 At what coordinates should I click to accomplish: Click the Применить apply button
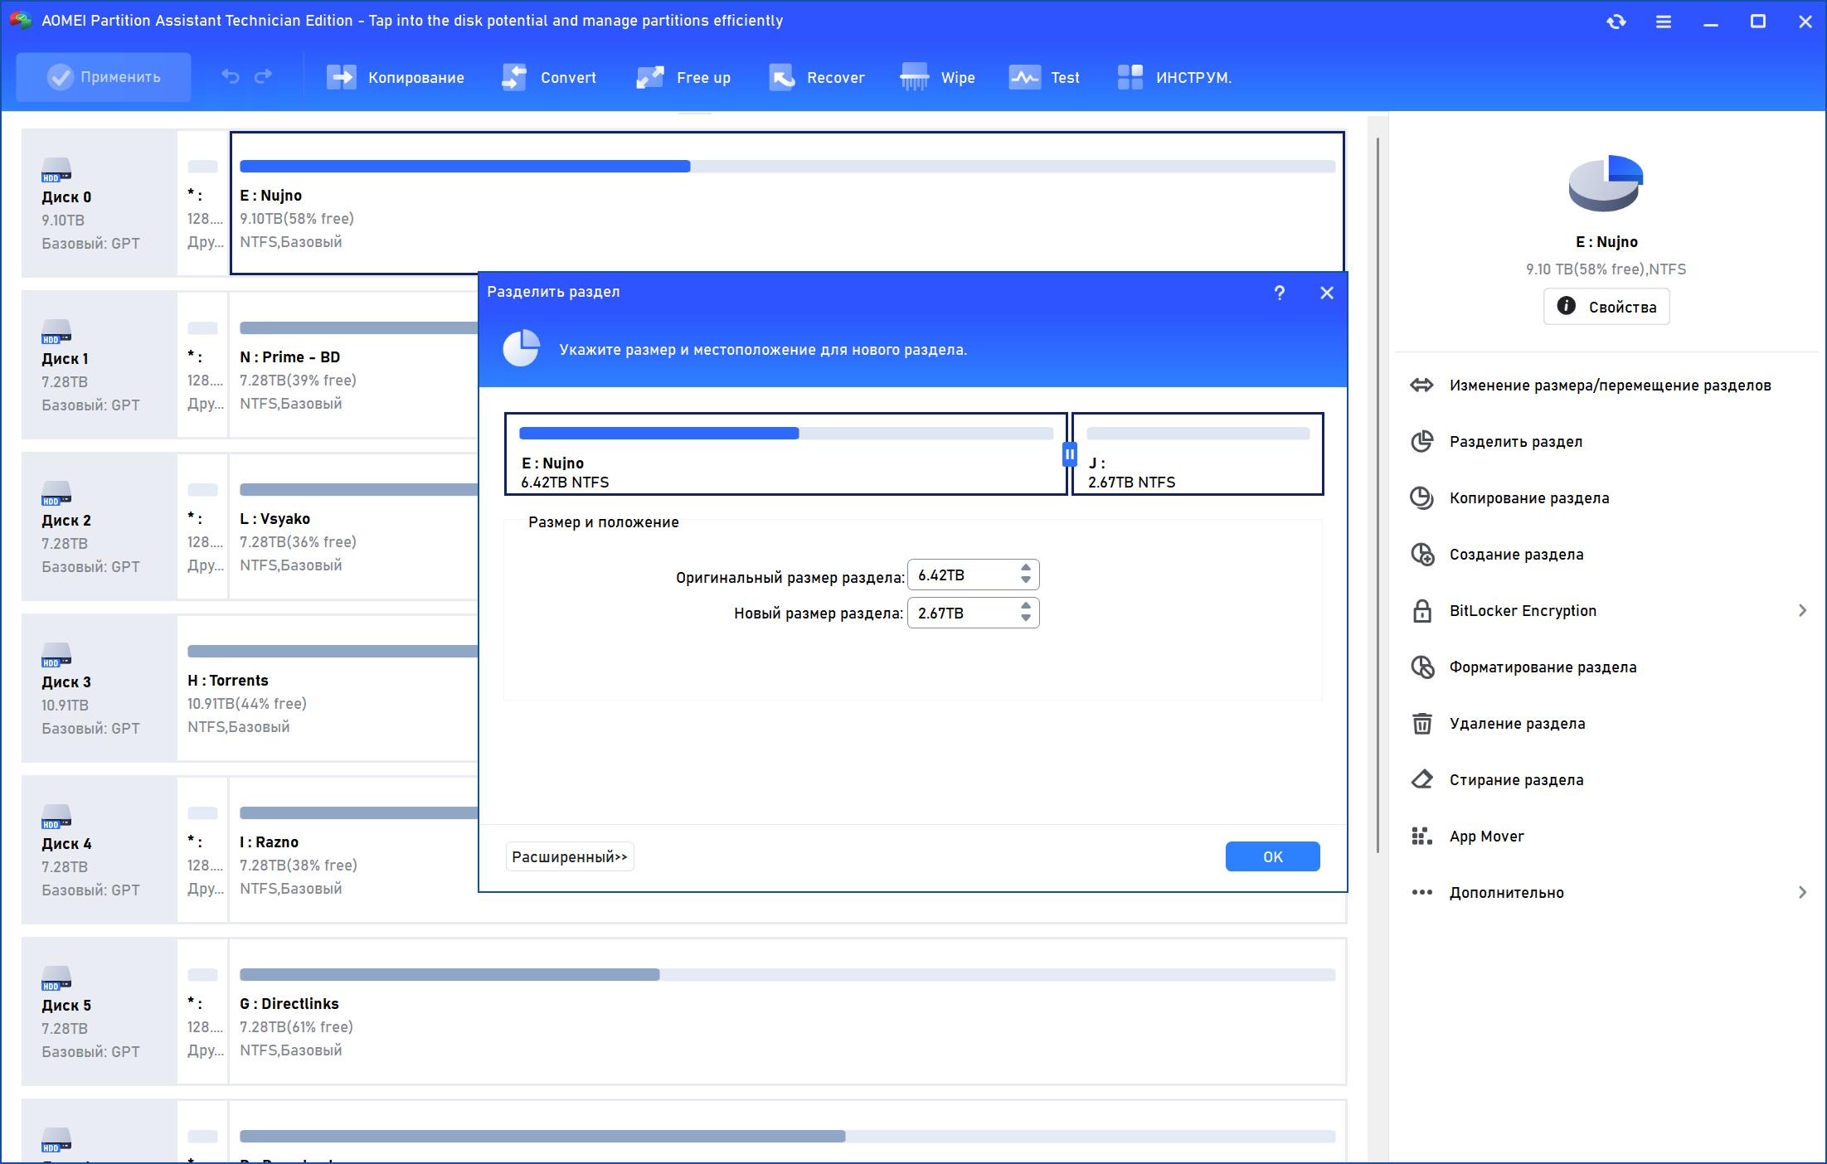tap(104, 77)
